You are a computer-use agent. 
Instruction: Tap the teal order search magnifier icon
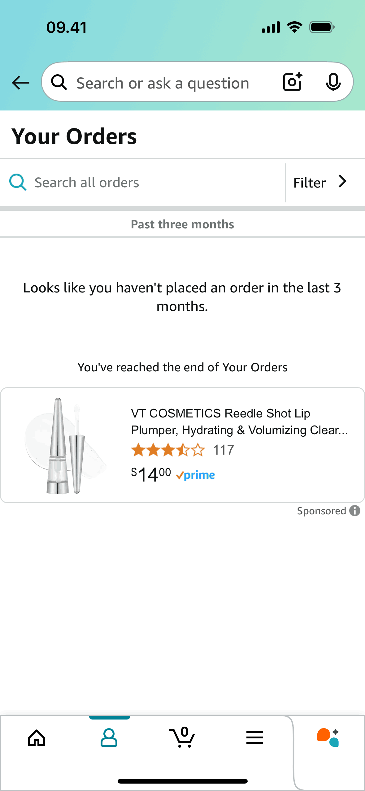[18, 182]
